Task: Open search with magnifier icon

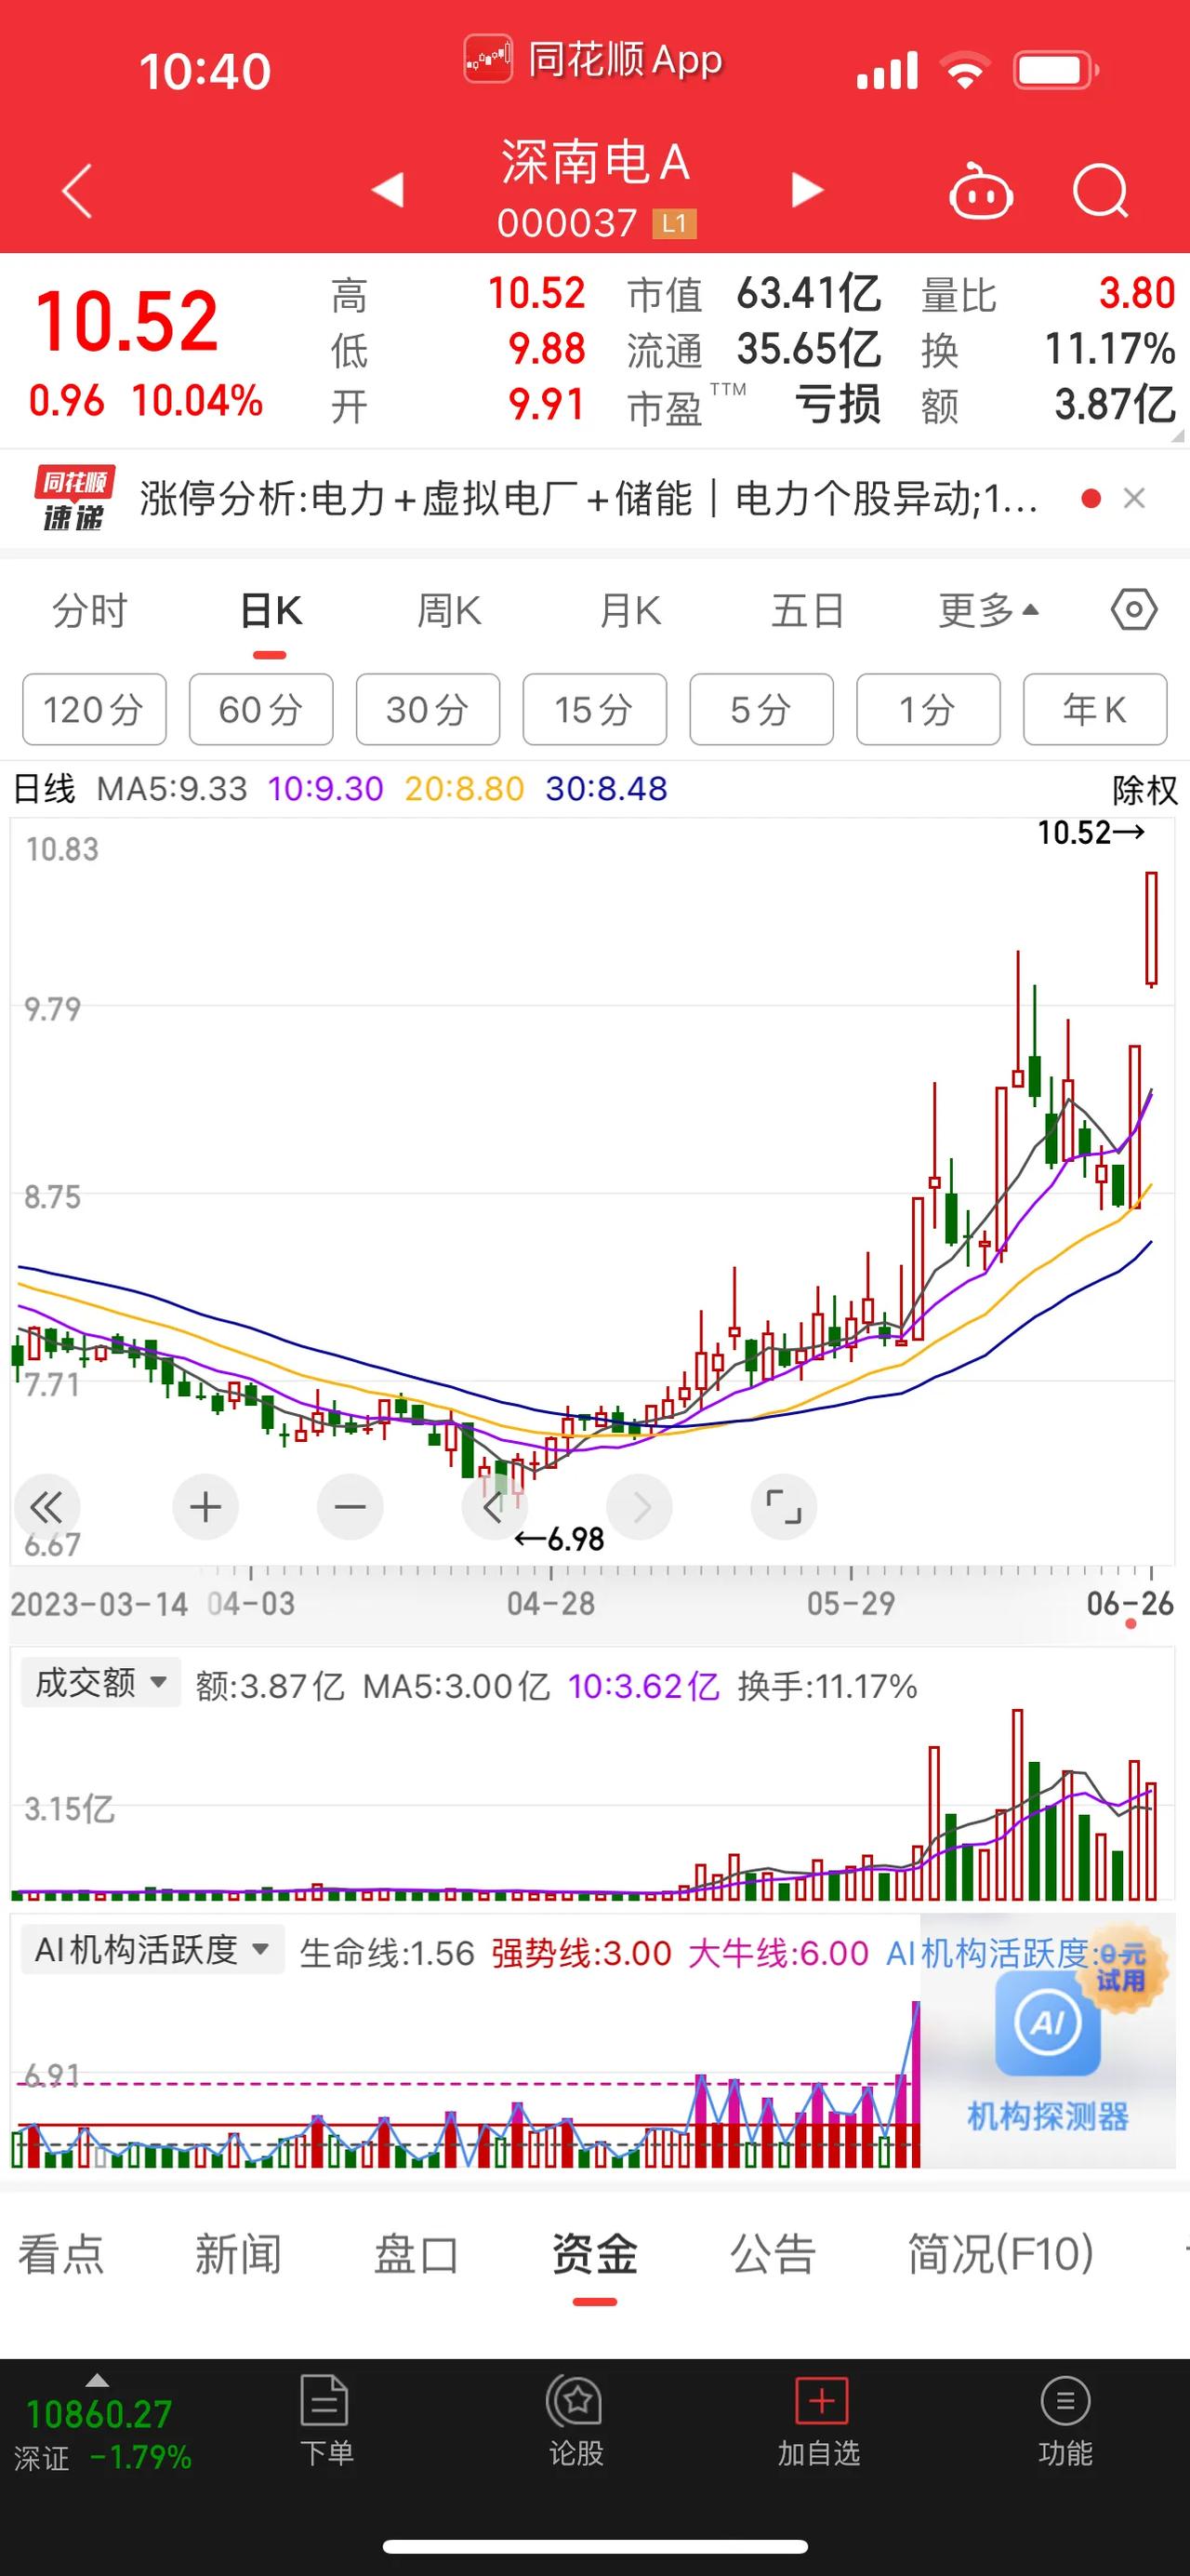Action: coord(1100,190)
